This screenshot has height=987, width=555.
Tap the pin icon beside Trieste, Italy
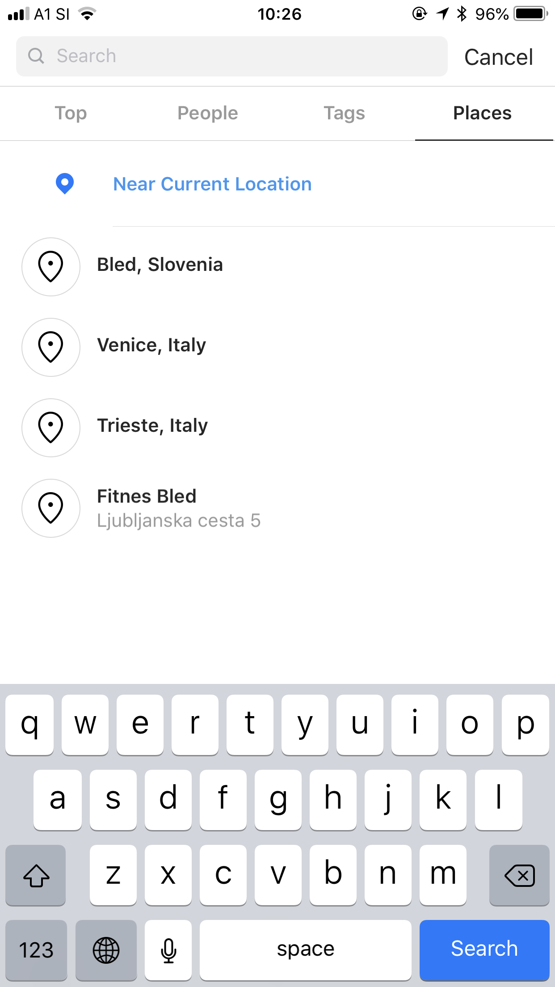coord(51,427)
